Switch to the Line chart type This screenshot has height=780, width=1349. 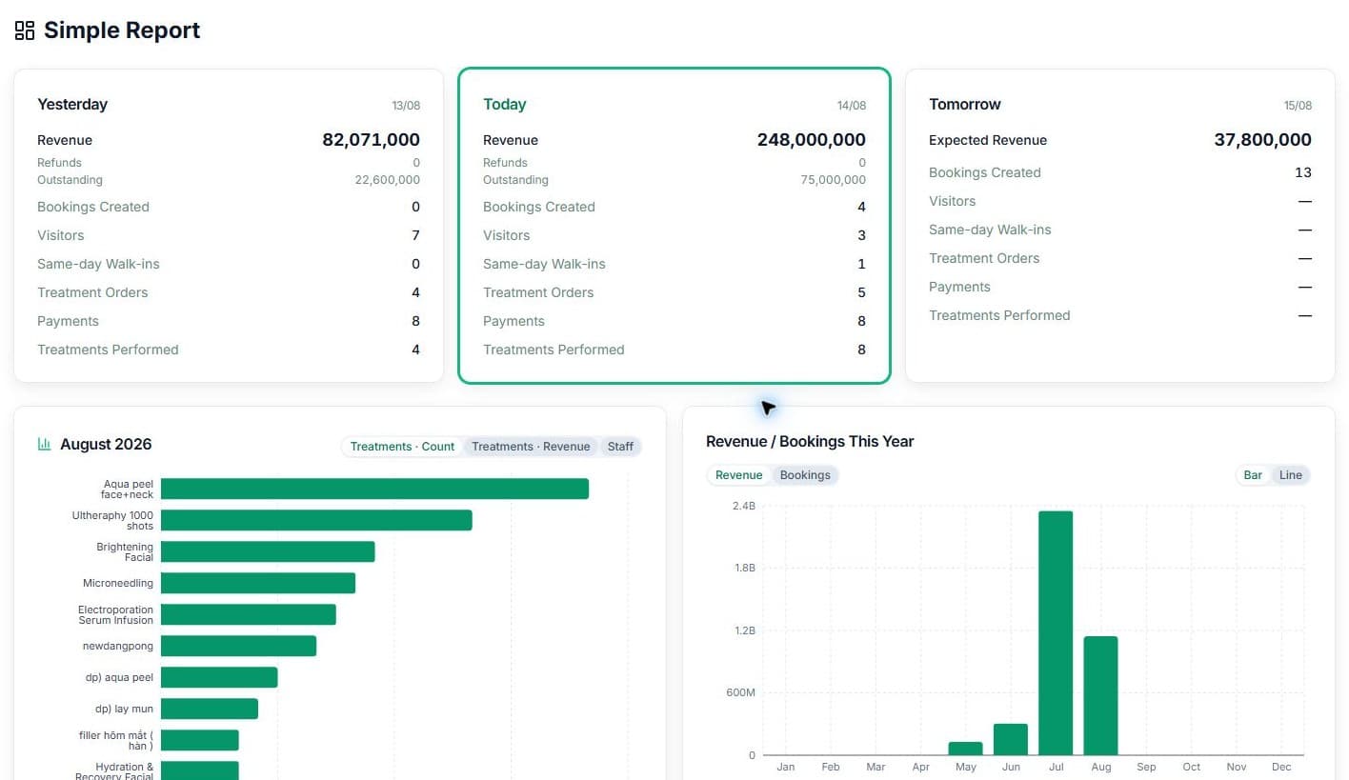(1291, 475)
